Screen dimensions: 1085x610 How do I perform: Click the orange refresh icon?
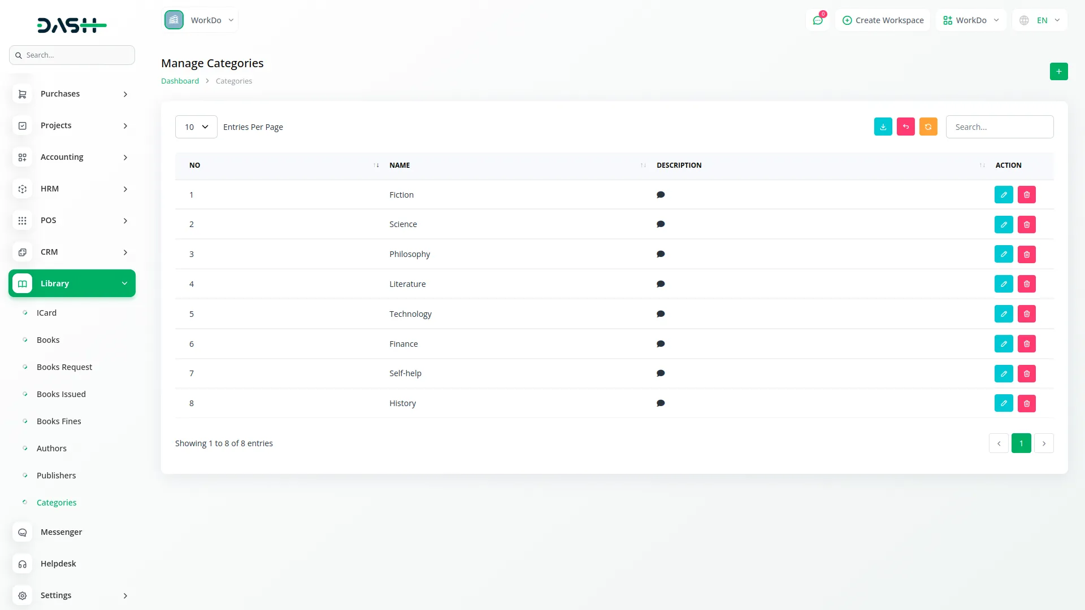coord(928,127)
